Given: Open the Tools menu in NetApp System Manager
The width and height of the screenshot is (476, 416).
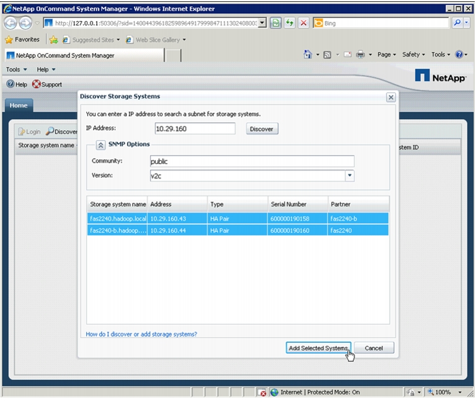Looking at the screenshot, I should coord(16,69).
